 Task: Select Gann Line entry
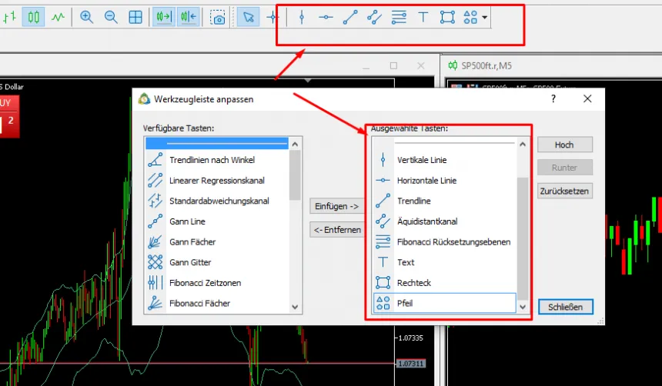click(x=217, y=221)
